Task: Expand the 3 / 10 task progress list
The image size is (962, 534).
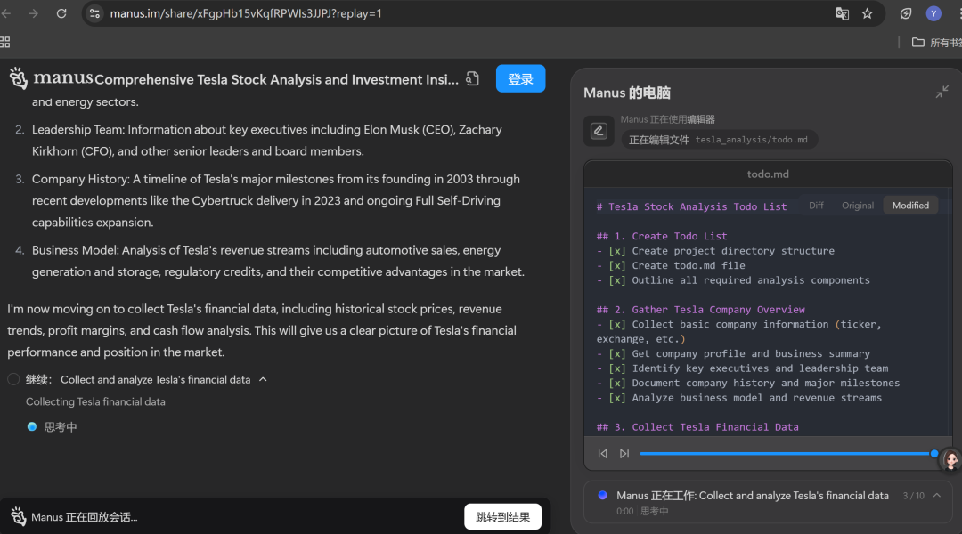Action: point(937,496)
